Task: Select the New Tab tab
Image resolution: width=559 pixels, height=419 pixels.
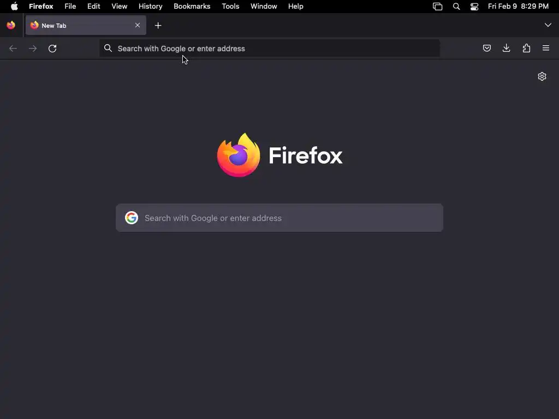Action: [x=86, y=25]
